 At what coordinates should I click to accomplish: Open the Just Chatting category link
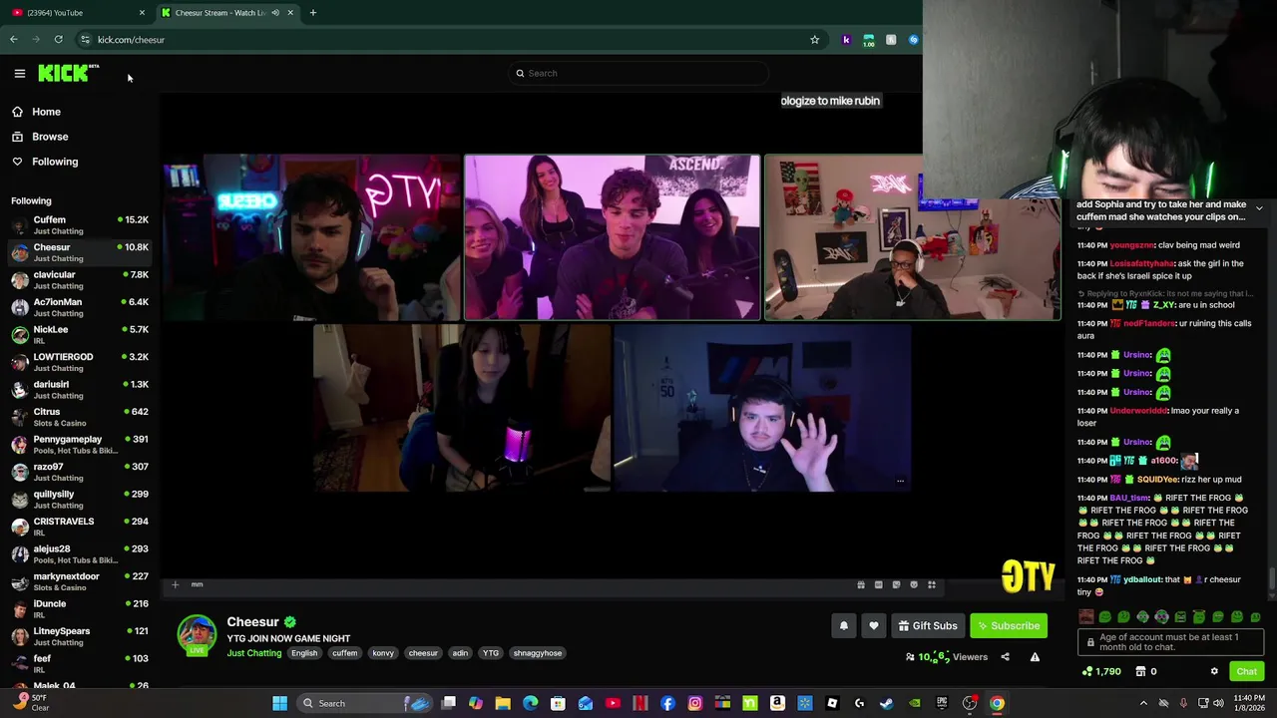coord(253,653)
